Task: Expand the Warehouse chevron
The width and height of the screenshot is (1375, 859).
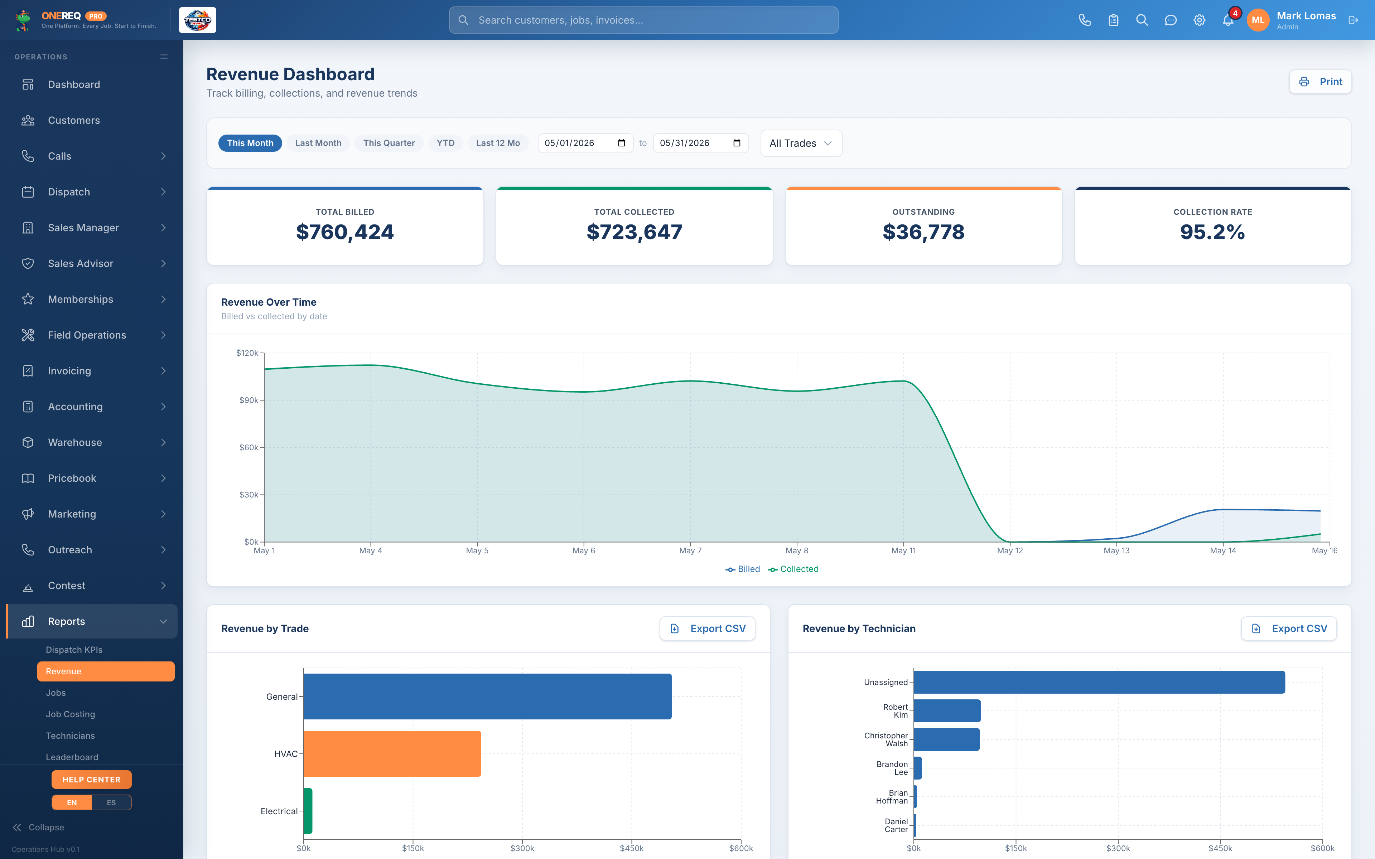Action: tap(164, 443)
